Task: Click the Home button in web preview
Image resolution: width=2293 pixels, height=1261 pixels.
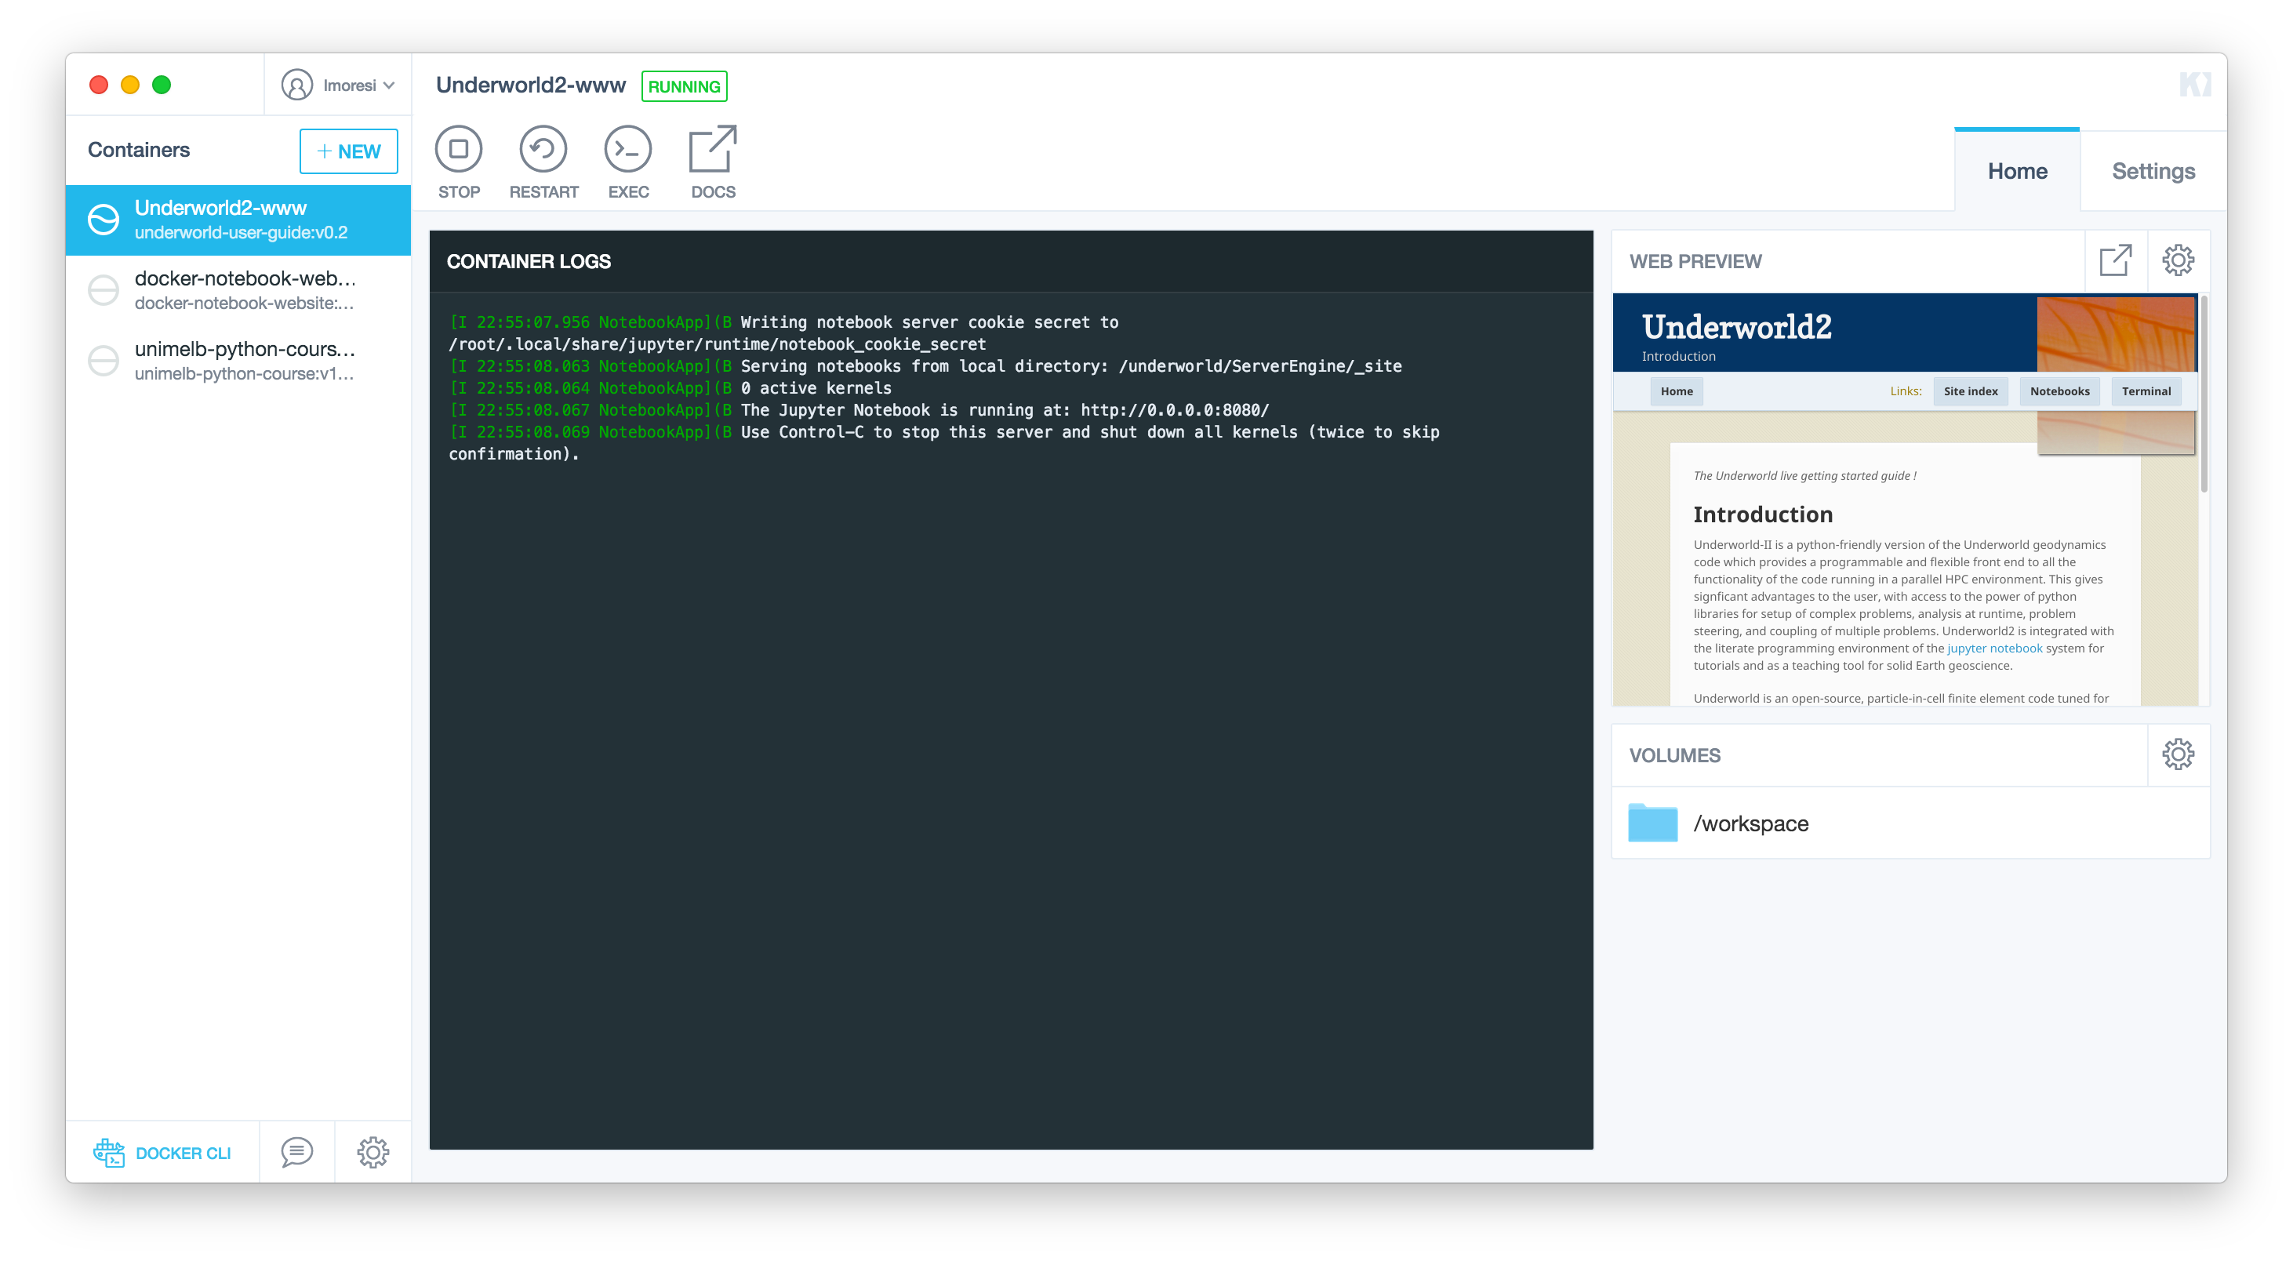Action: pos(1676,391)
